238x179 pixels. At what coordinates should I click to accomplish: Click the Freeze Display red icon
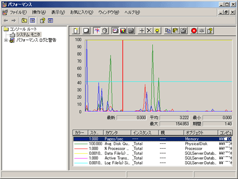(x=194, y=31)
